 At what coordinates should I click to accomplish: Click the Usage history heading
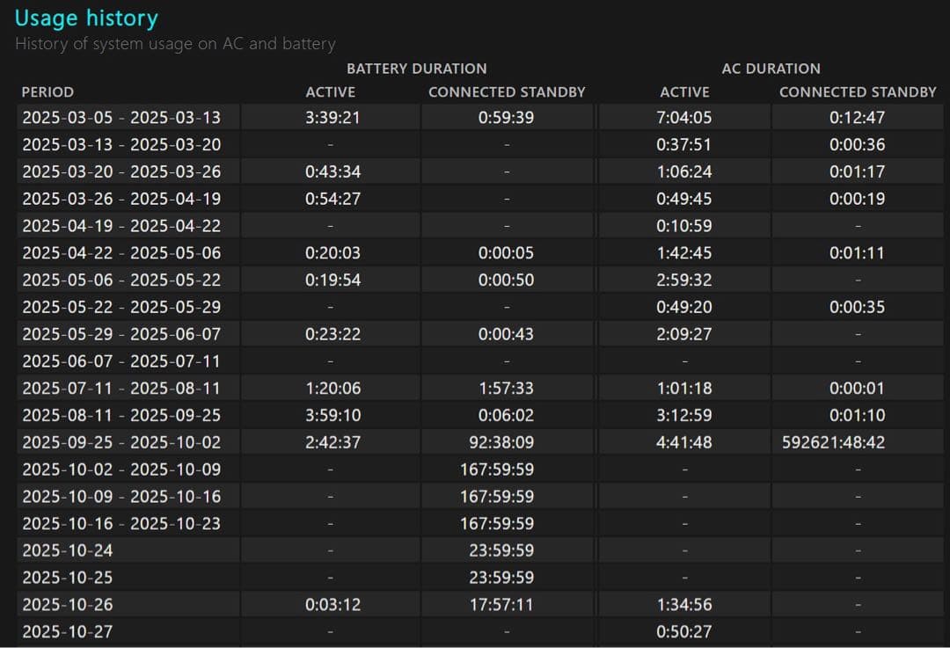(86, 18)
